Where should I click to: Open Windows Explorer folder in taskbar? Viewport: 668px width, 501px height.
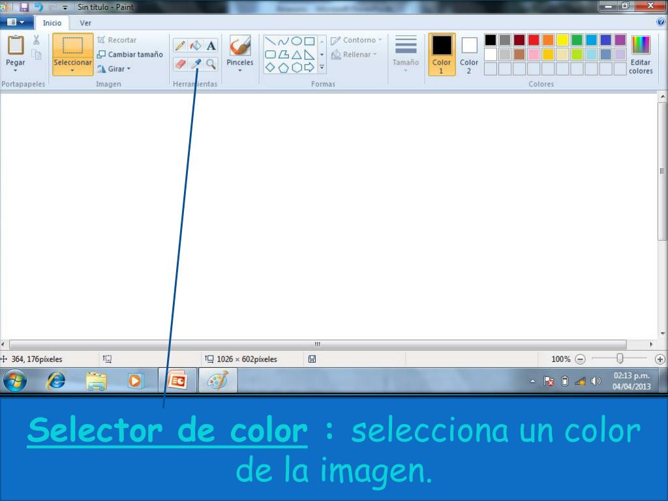click(97, 380)
